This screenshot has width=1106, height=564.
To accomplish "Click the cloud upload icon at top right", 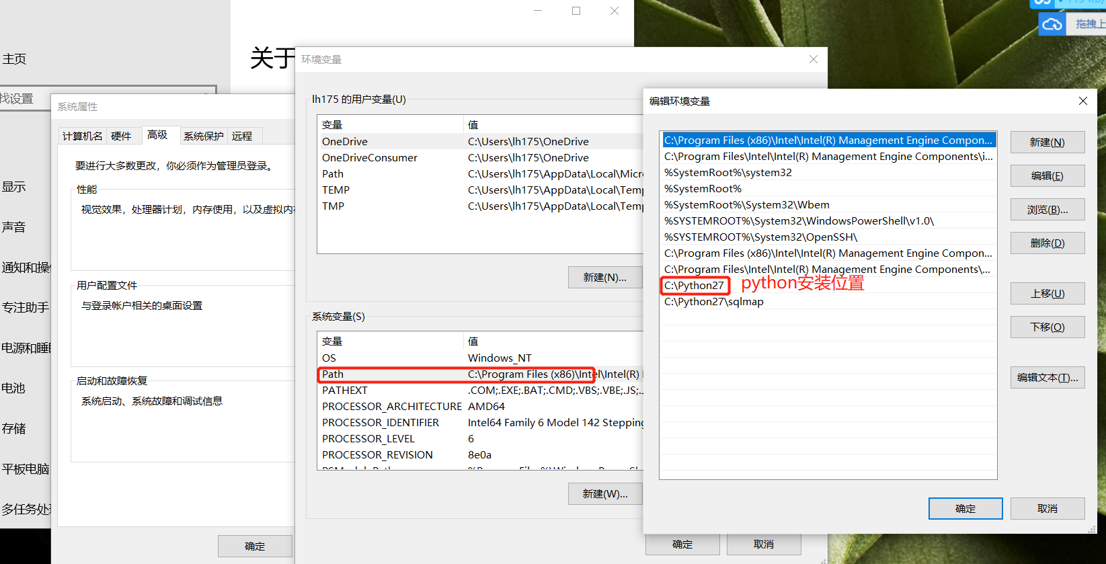I will pos(1052,25).
